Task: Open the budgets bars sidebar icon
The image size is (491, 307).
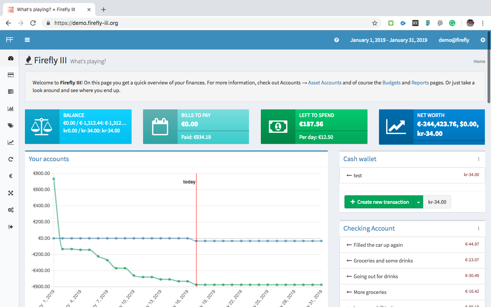Action: [10, 91]
